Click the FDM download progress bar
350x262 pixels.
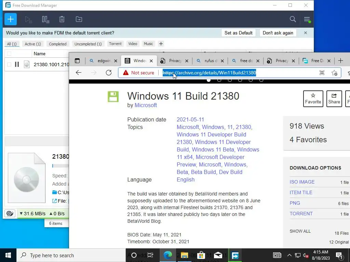click(60, 165)
